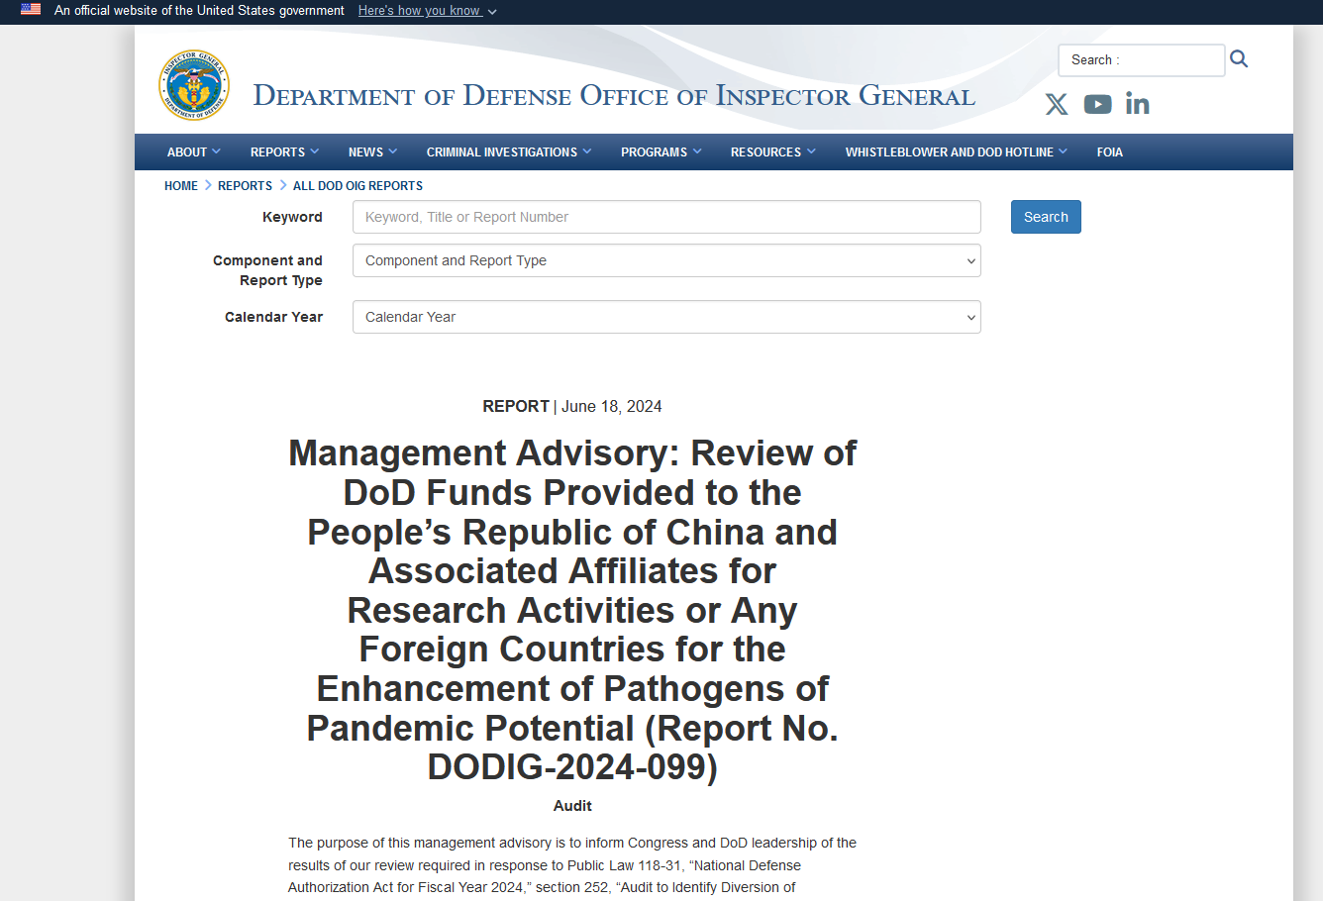This screenshot has width=1323, height=901.
Task: Click the "Audit" label under title
Action: 572,806
